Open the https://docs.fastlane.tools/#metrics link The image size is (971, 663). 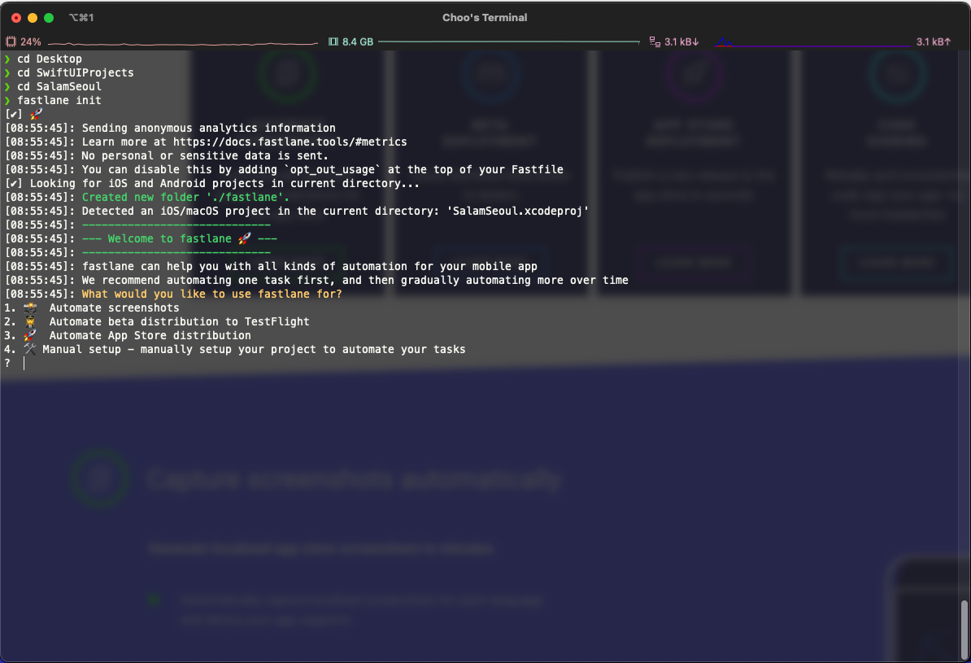(290, 142)
